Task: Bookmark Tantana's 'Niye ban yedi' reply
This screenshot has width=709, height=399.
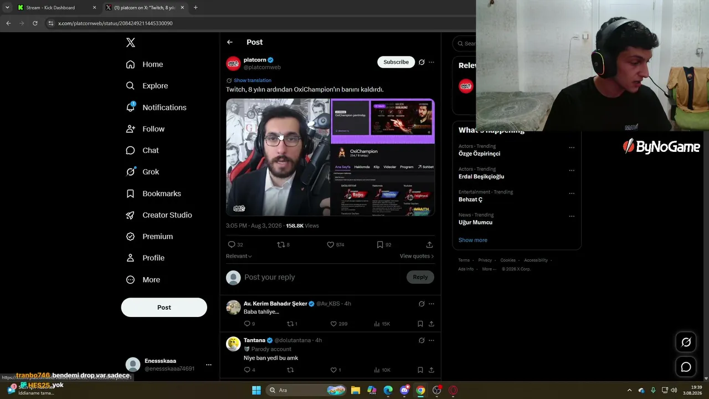Action: pos(420,370)
